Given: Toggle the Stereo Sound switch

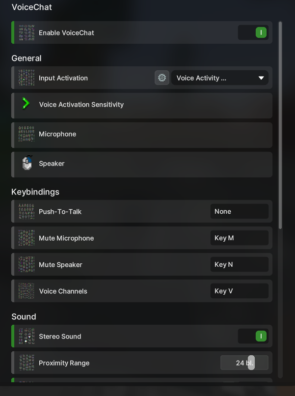Looking at the screenshot, I should pos(253,336).
